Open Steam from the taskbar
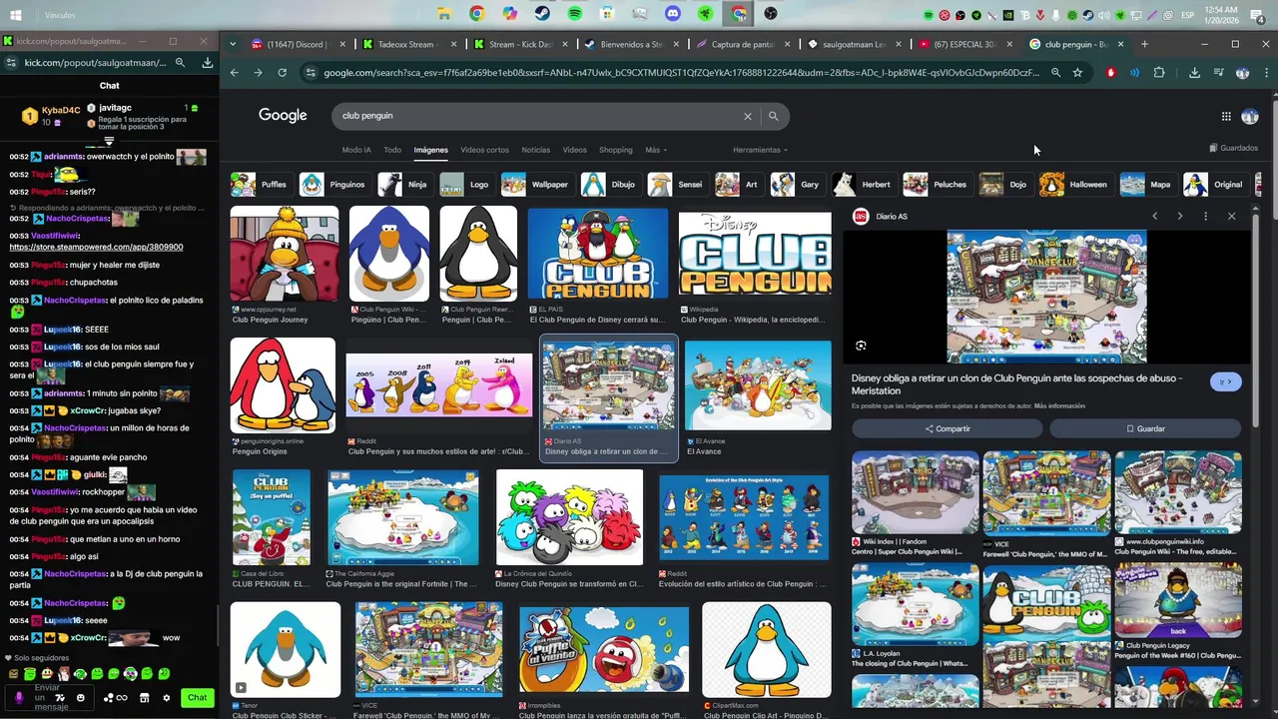1278x719 pixels. pyautogui.click(x=541, y=14)
